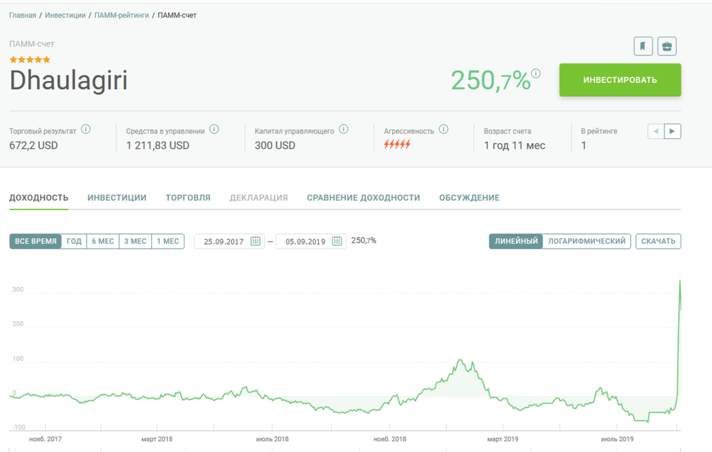Open ИНВЕСТИЦИИ tab

coord(117,198)
